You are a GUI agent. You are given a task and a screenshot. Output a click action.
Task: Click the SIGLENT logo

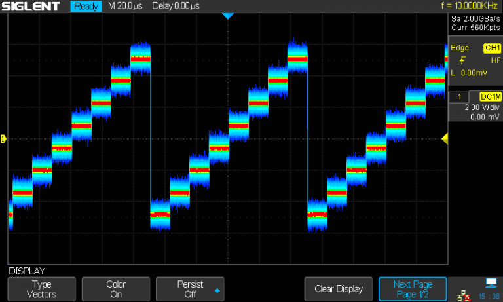pos(31,7)
